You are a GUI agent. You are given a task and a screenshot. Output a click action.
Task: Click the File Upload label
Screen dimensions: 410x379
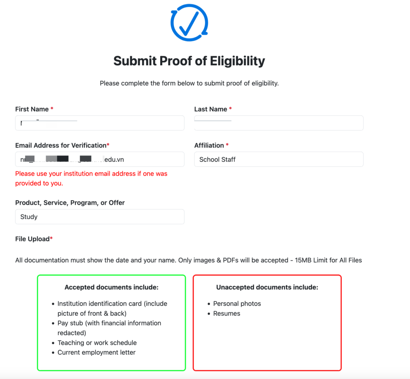[32, 239]
